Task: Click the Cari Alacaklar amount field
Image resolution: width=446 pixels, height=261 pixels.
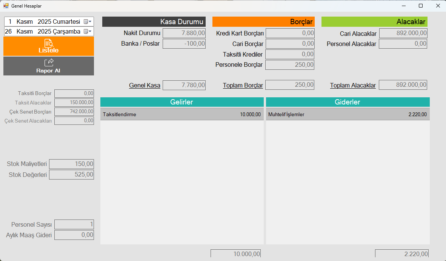Action: (x=403, y=33)
